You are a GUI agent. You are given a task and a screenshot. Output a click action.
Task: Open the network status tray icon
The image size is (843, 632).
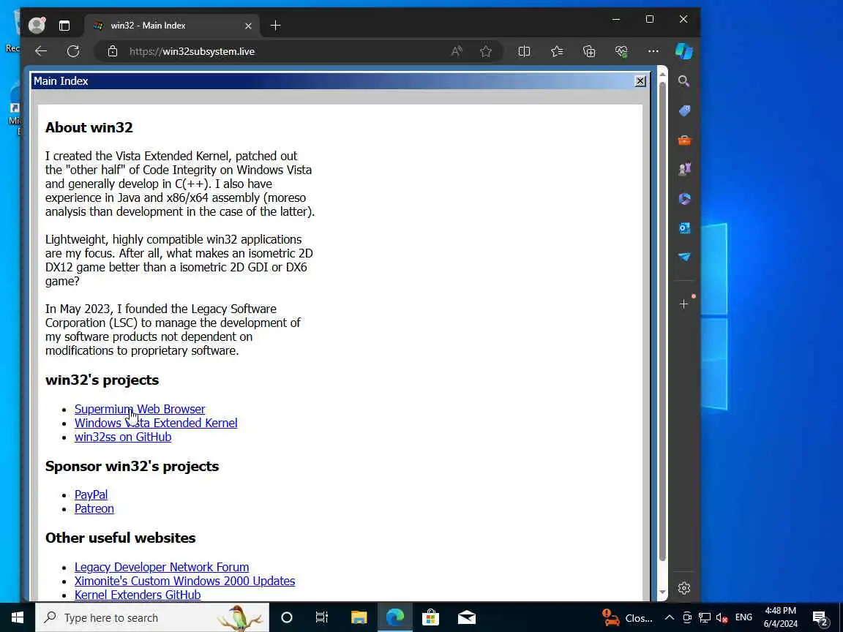tap(705, 617)
